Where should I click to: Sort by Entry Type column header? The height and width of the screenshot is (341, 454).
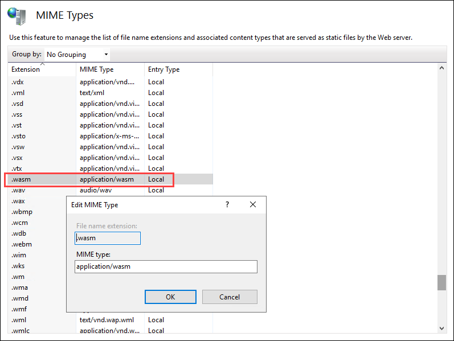[163, 69]
